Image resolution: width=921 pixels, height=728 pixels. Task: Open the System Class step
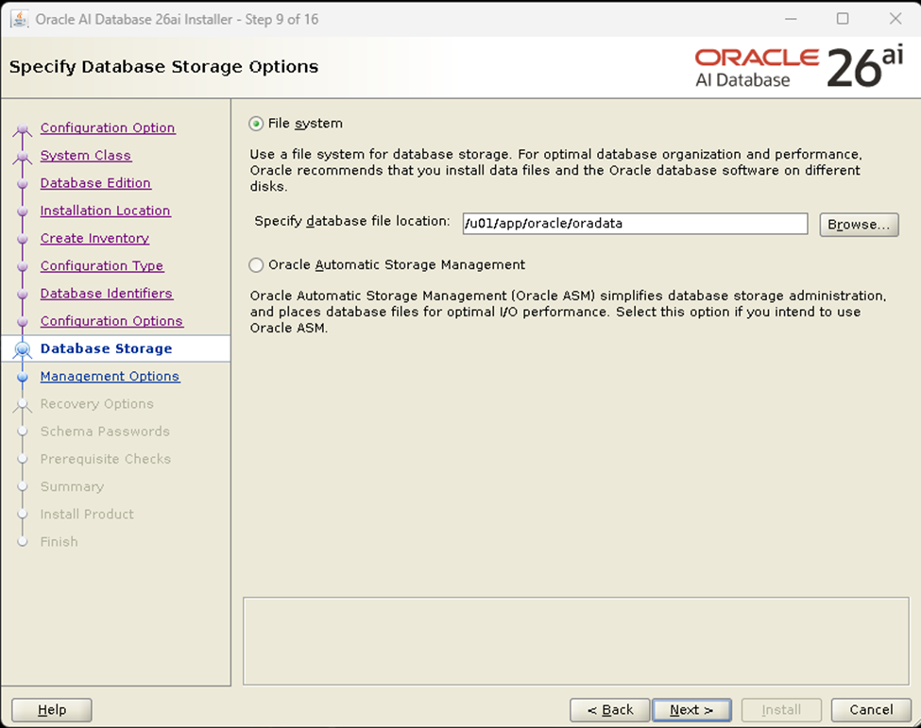click(86, 155)
